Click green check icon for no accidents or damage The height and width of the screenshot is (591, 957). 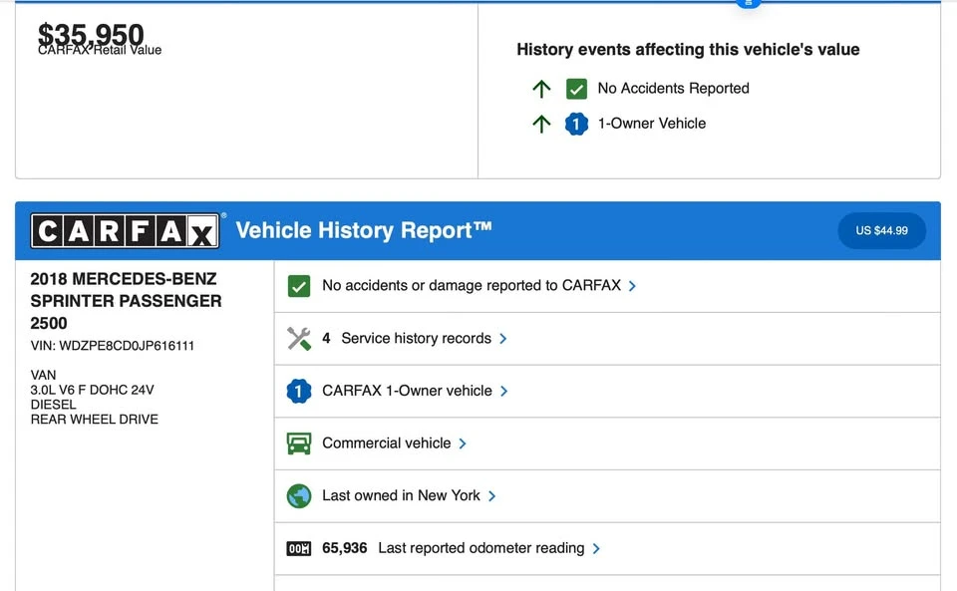click(x=299, y=286)
